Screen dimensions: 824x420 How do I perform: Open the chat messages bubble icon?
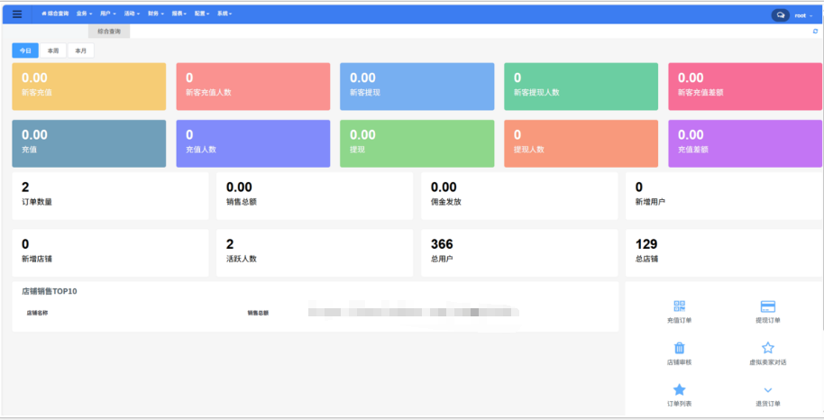pos(780,14)
